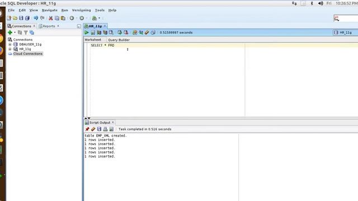358x201 pixels.
Task: Click the Copy toolbar icon
Action: click(x=57, y=18)
